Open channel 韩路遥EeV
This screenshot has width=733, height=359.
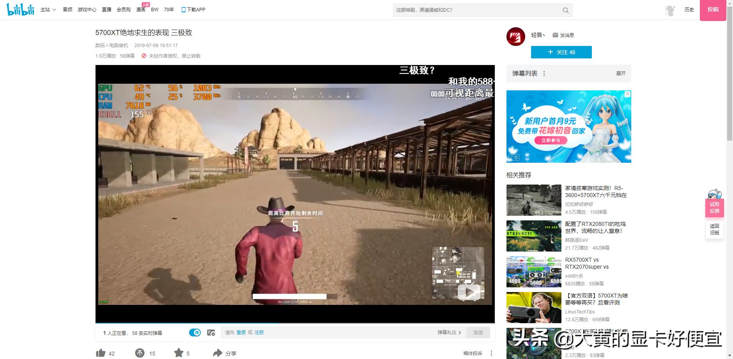577,240
